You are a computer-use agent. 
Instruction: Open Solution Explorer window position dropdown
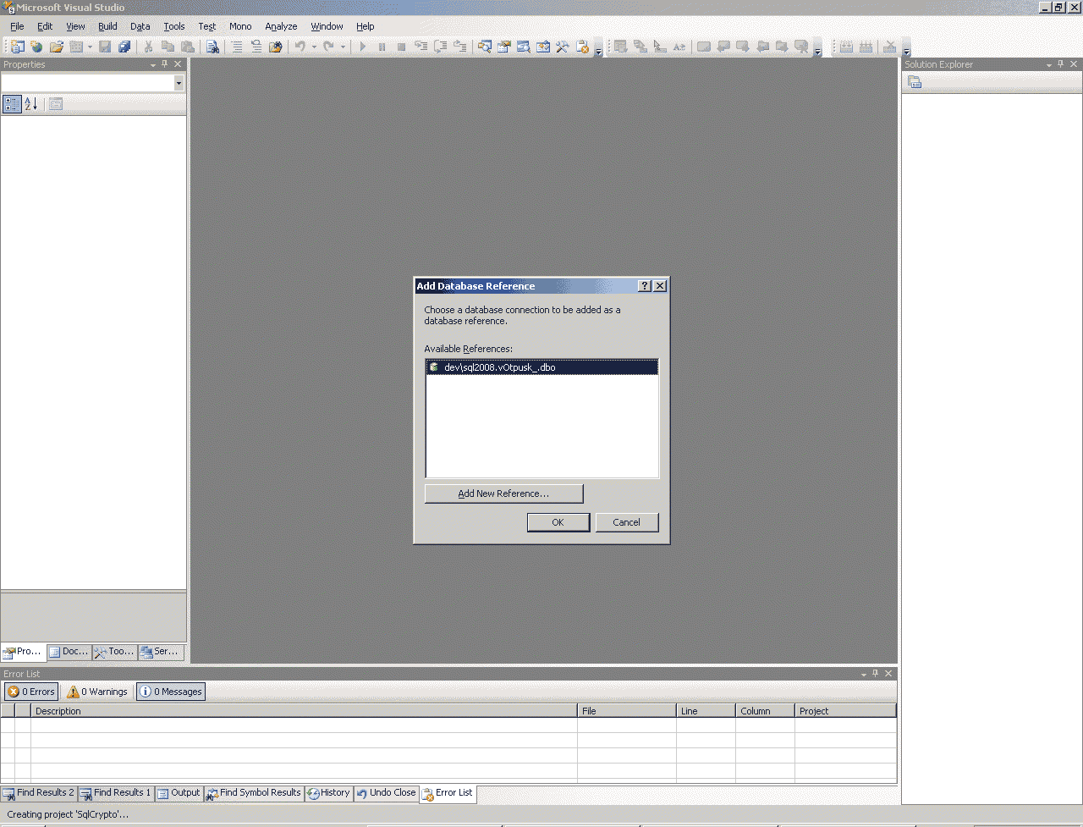tap(1049, 64)
